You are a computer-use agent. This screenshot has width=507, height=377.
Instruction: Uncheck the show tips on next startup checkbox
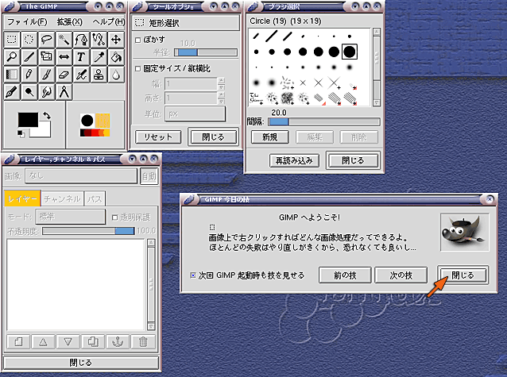(192, 275)
